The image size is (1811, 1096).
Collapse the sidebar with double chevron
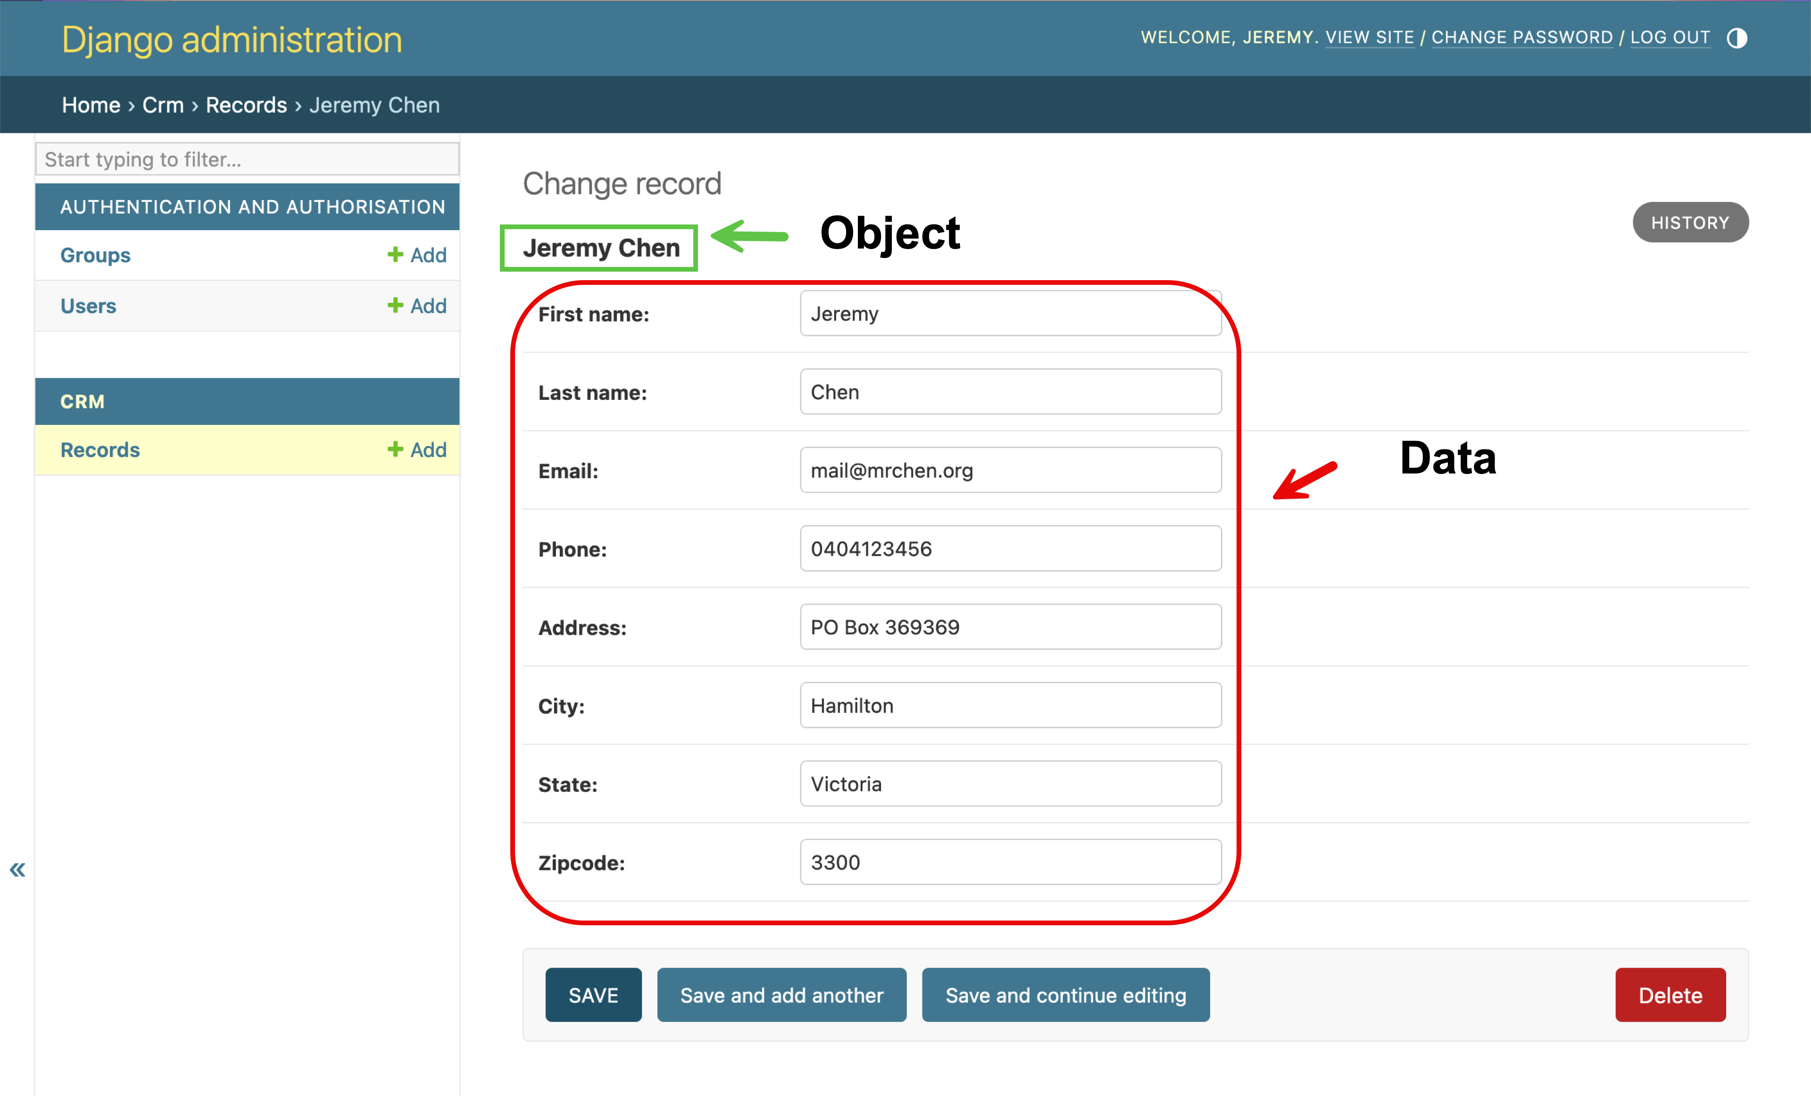[17, 870]
